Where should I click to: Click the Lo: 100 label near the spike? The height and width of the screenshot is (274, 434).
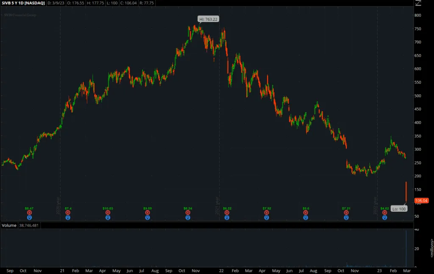click(399, 208)
